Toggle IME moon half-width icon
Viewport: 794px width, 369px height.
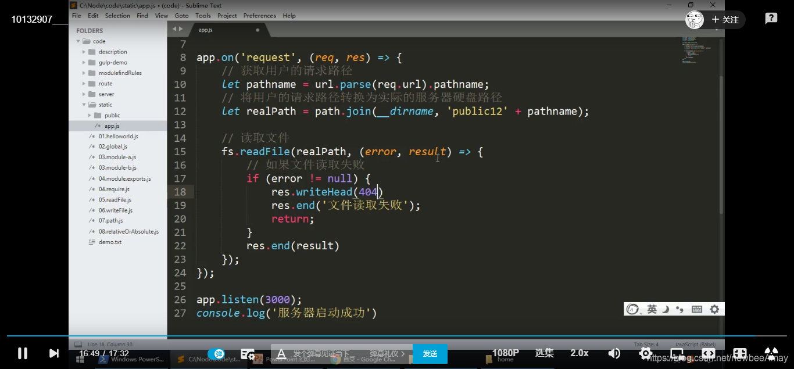coord(666,309)
